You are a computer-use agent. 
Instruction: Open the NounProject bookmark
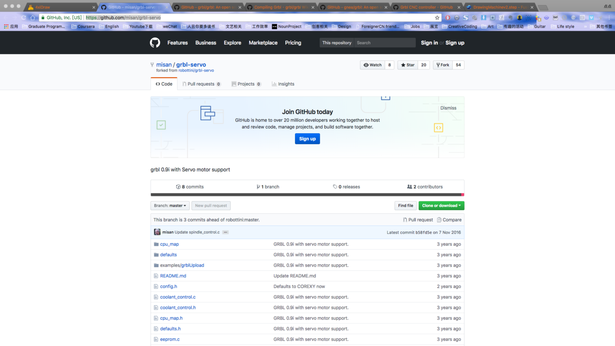(287, 26)
